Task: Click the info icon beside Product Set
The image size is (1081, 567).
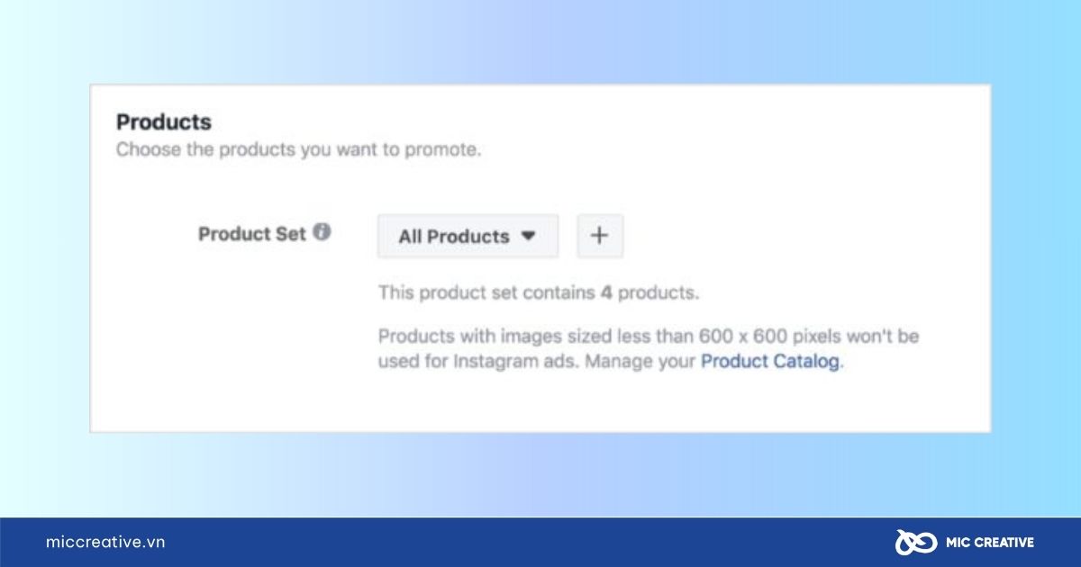Action: point(322,232)
